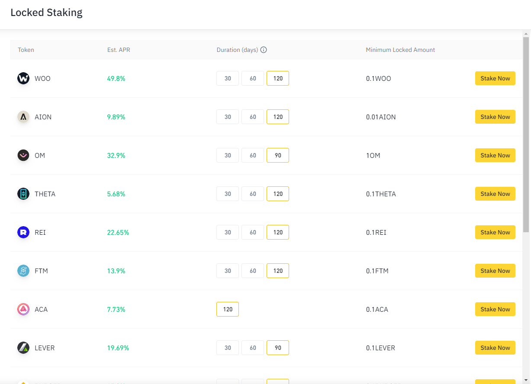This screenshot has width=531, height=384.
Task: Select 60-day duration for OM
Action: pyautogui.click(x=253, y=155)
